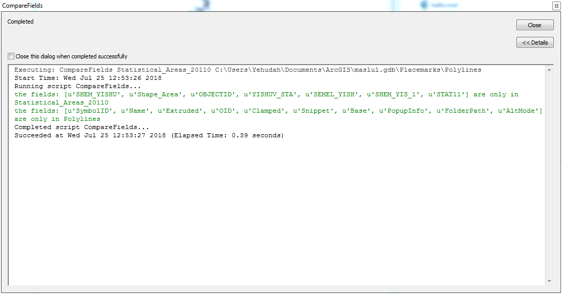The height and width of the screenshot is (294, 562).
Task: Click the green Statistical_Areas_20110 continuation line
Action: 61,102
